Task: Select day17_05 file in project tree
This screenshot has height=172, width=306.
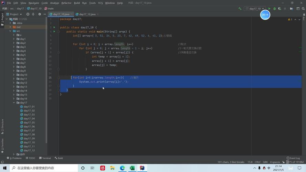Action: pyautogui.click(x=29, y=122)
